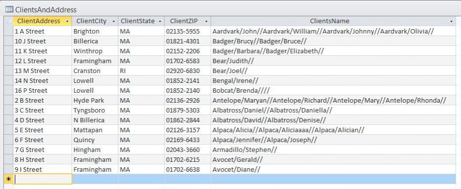
Task: Click the new record asterisk selector
Action: point(8,179)
